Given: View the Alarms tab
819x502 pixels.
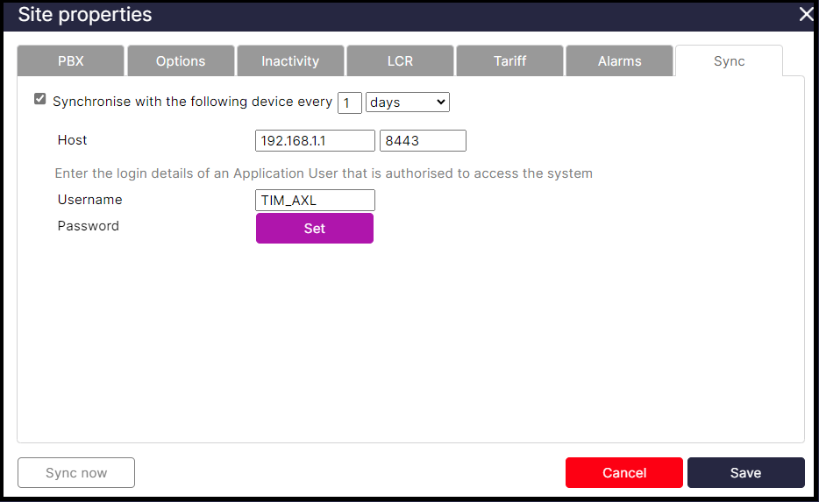Looking at the screenshot, I should (x=619, y=61).
